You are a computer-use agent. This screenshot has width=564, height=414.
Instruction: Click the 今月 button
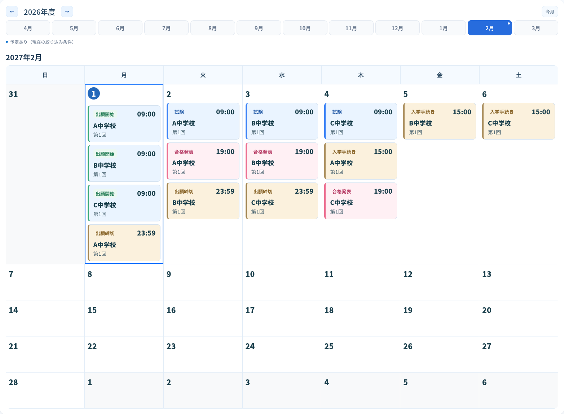(550, 12)
